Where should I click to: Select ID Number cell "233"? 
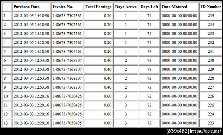point(211,34)
